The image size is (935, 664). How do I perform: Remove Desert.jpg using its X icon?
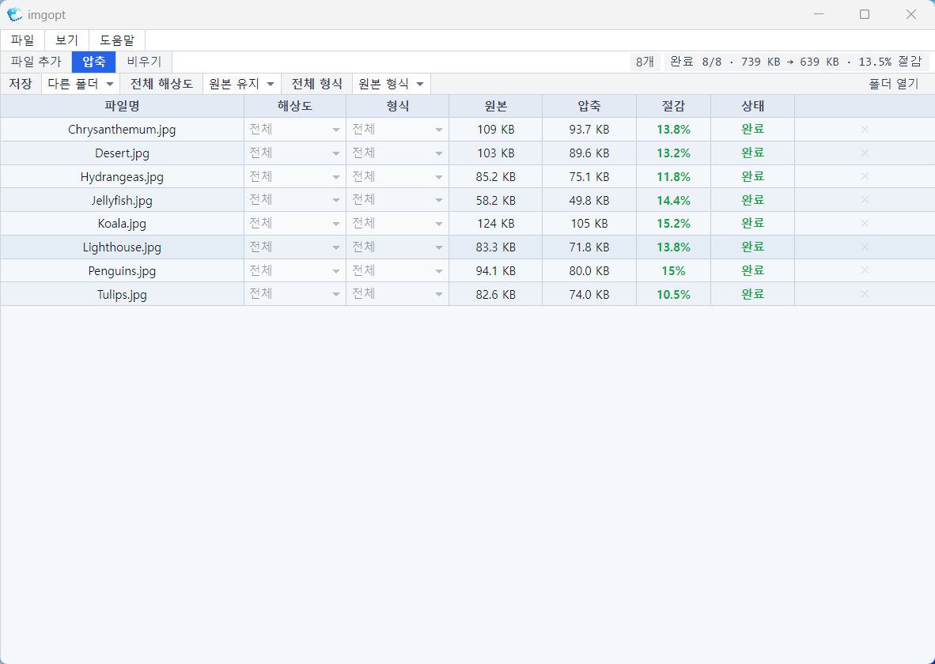pos(865,153)
